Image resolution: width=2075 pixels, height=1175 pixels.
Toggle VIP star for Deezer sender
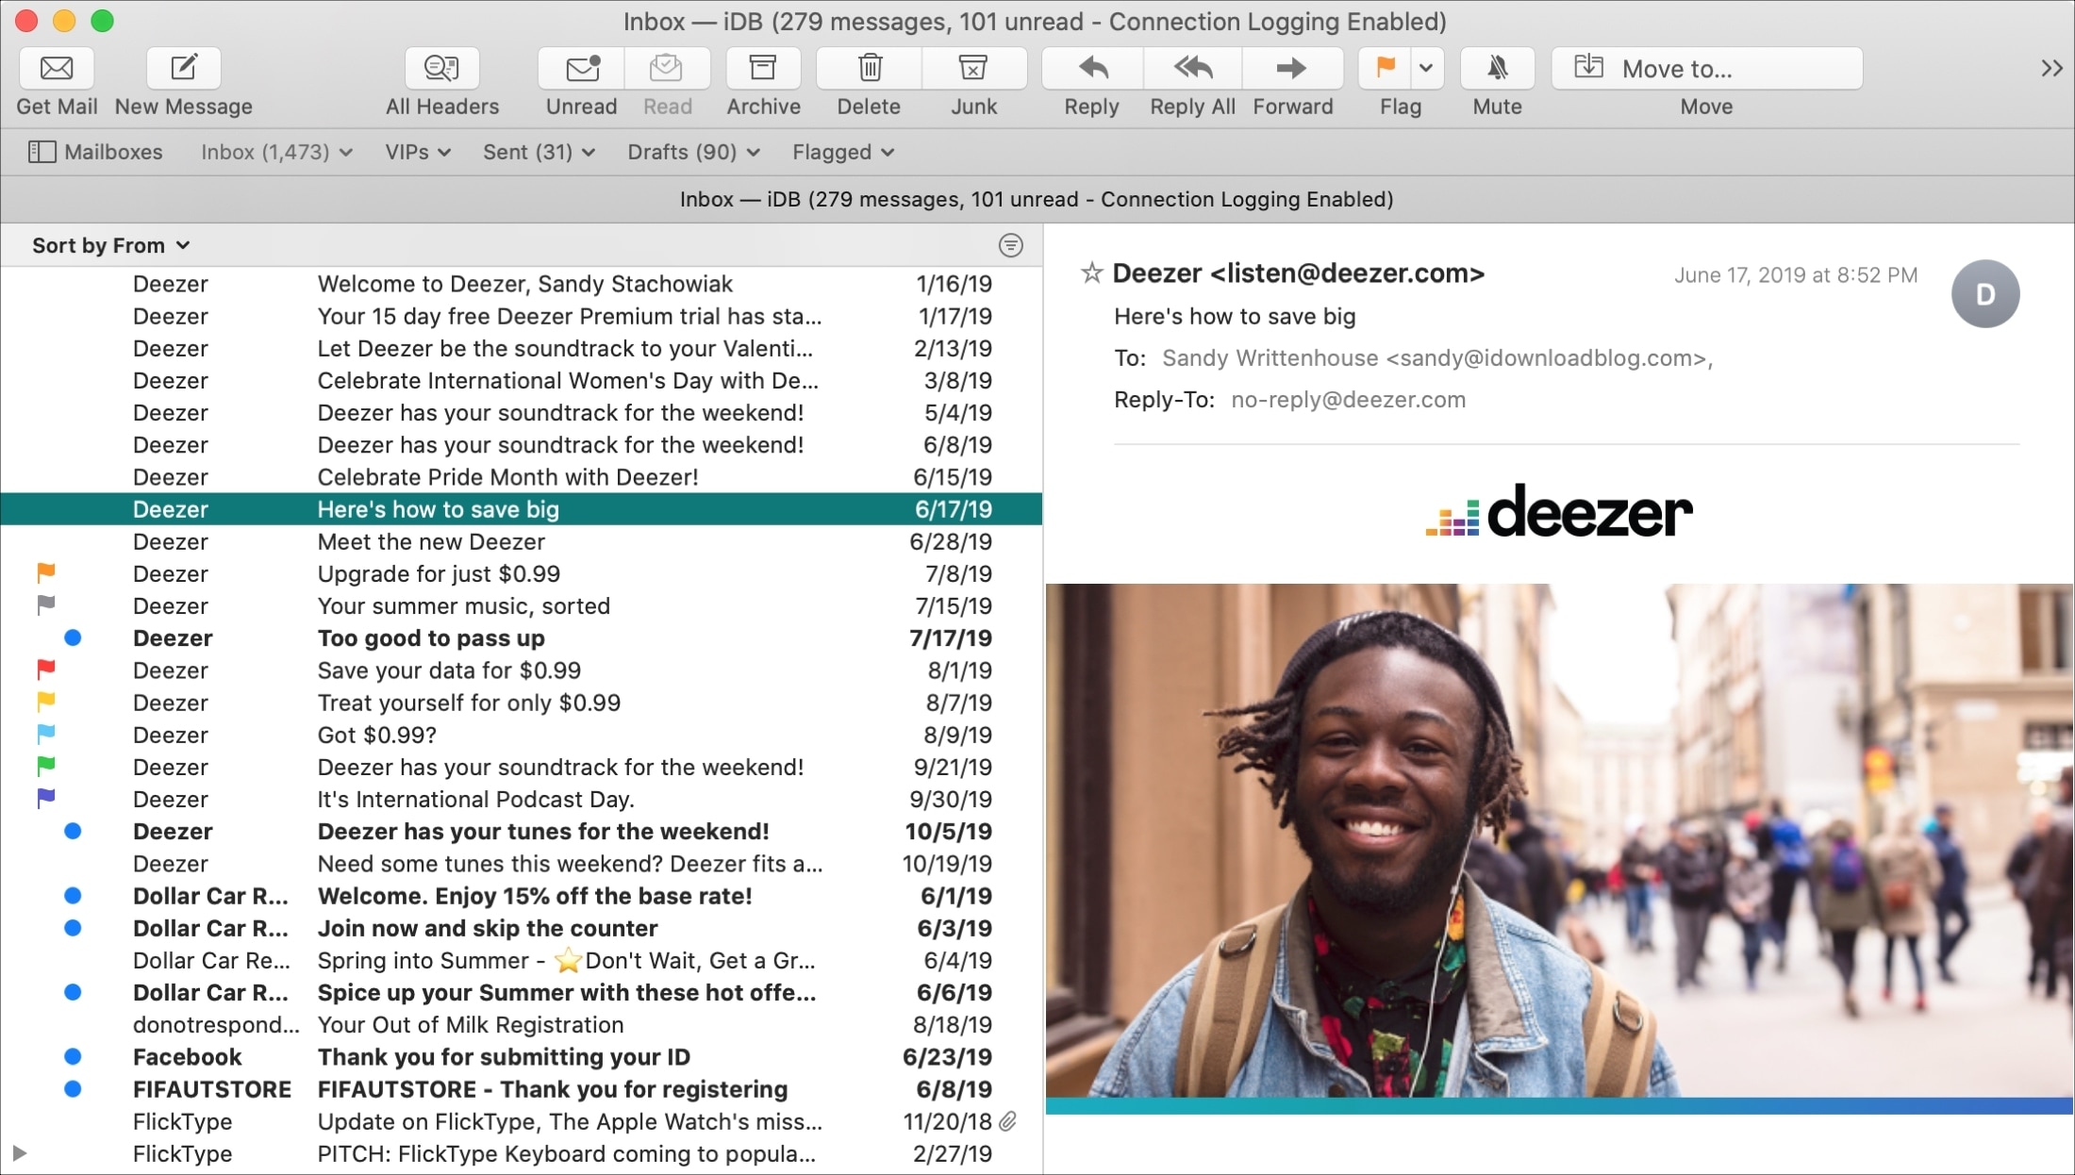pos(1091,273)
